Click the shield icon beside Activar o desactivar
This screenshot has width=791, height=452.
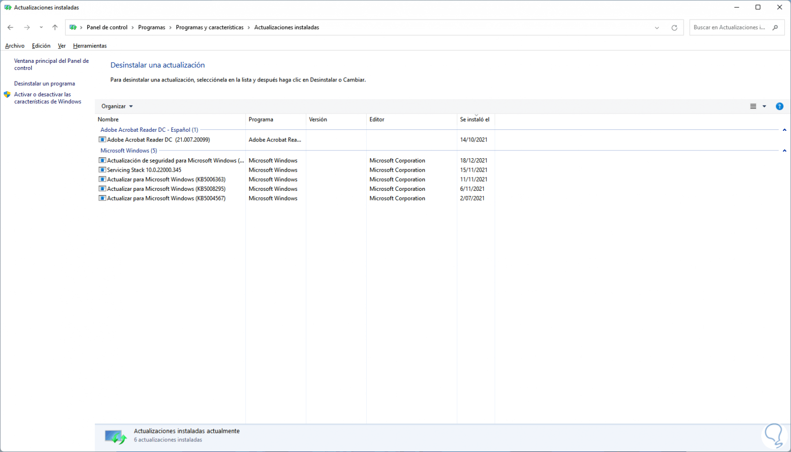7,94
